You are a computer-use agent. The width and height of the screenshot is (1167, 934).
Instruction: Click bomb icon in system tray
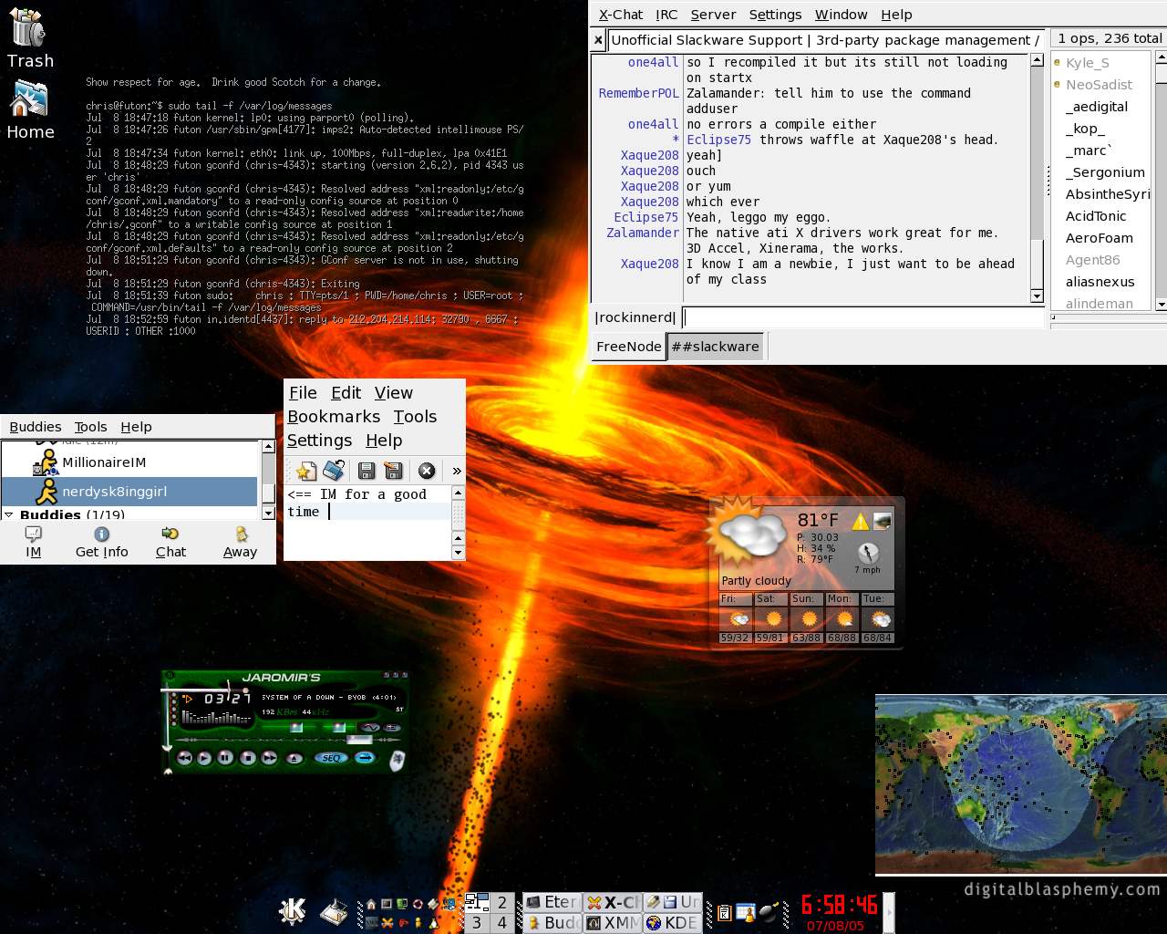pyautogui.click(x=769, y=912)
